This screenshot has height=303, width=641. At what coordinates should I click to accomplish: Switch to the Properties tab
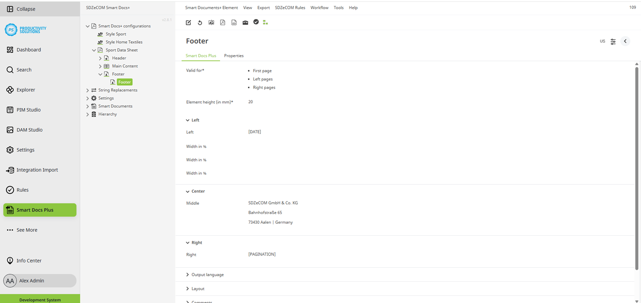(x=234, y=56)
